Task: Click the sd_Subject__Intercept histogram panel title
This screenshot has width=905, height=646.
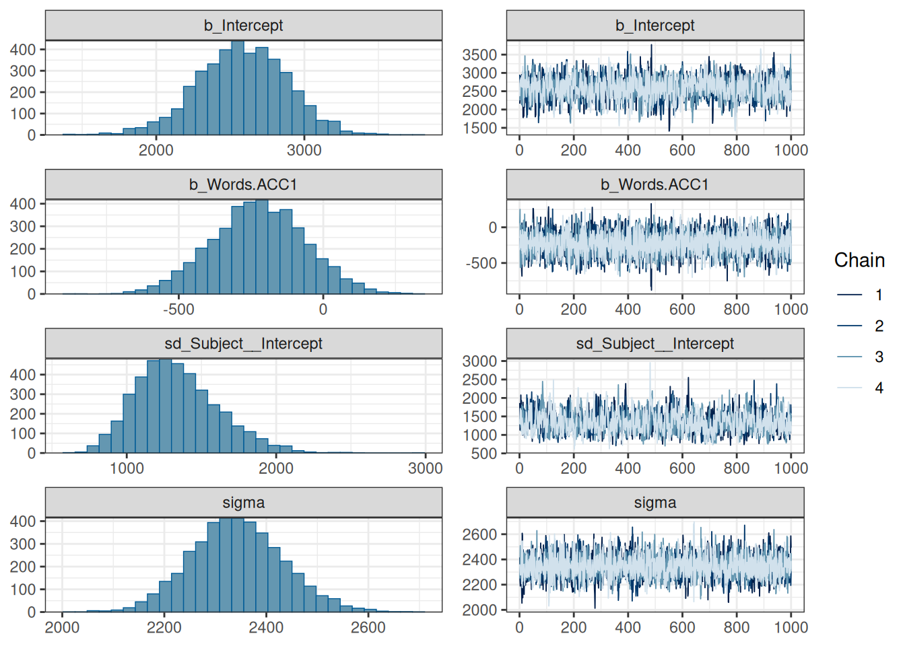Action: [x=243, y=344]
